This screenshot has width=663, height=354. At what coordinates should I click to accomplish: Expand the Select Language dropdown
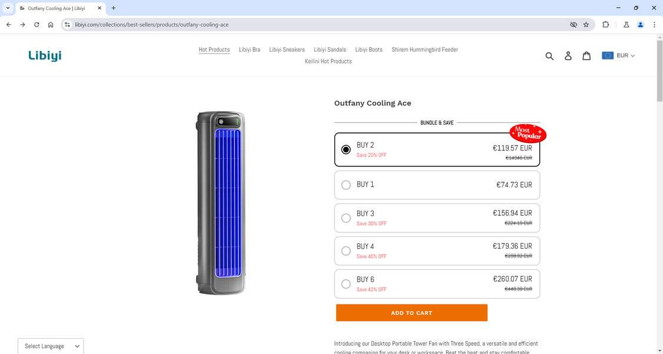(51, 346)
